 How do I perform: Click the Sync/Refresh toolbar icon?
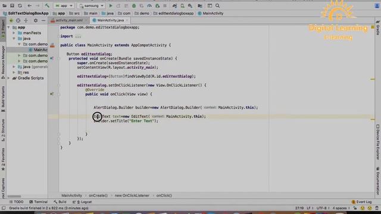point(20,5)
